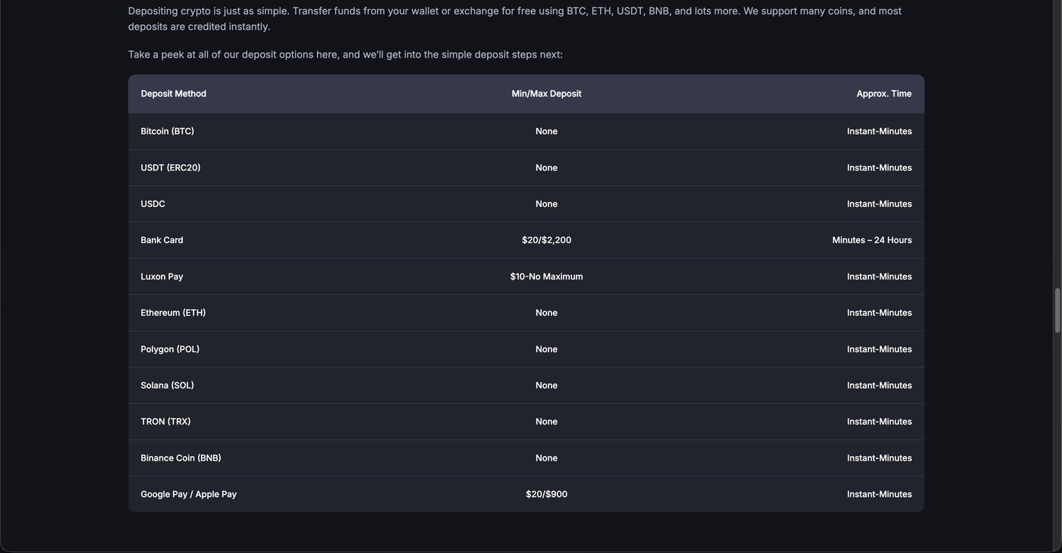This screenshot has width=1062, height=553.
Task: Click the $20/$2,200 deposit limit cell
Action: pyautogui.click(x=546, y=240)
